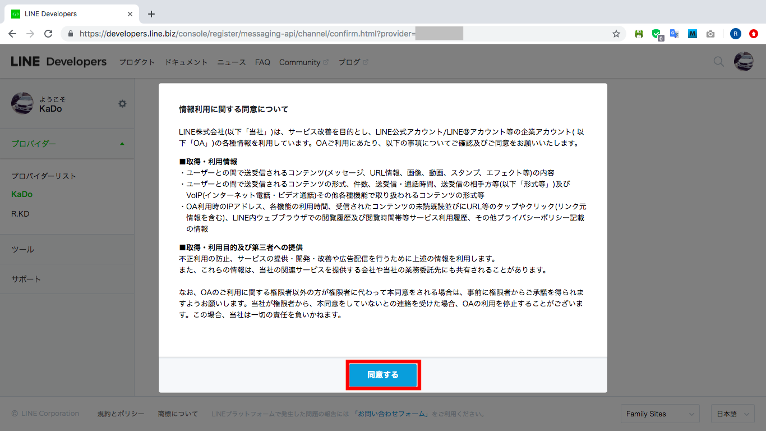Image resolution: width=766 pixels, height=431 pixels.
Task: Click the LINE Developers logo
Action: (59, 62)
